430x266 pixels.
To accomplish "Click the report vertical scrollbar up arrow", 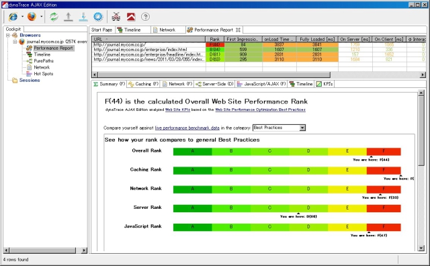I will (421, 93).
